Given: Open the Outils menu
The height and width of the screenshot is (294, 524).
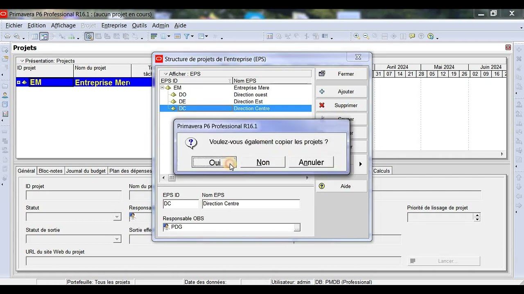Looking at the screenshot, I should [139, 25].
